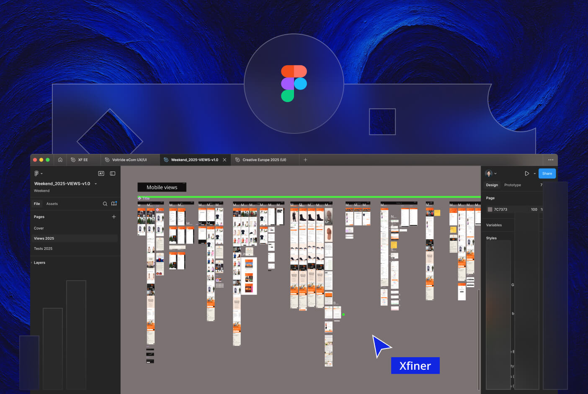Switch to Voltride eCom UX/UI tab
The height and width of the screenshot is (394, 588).
[x=129, y=160]
